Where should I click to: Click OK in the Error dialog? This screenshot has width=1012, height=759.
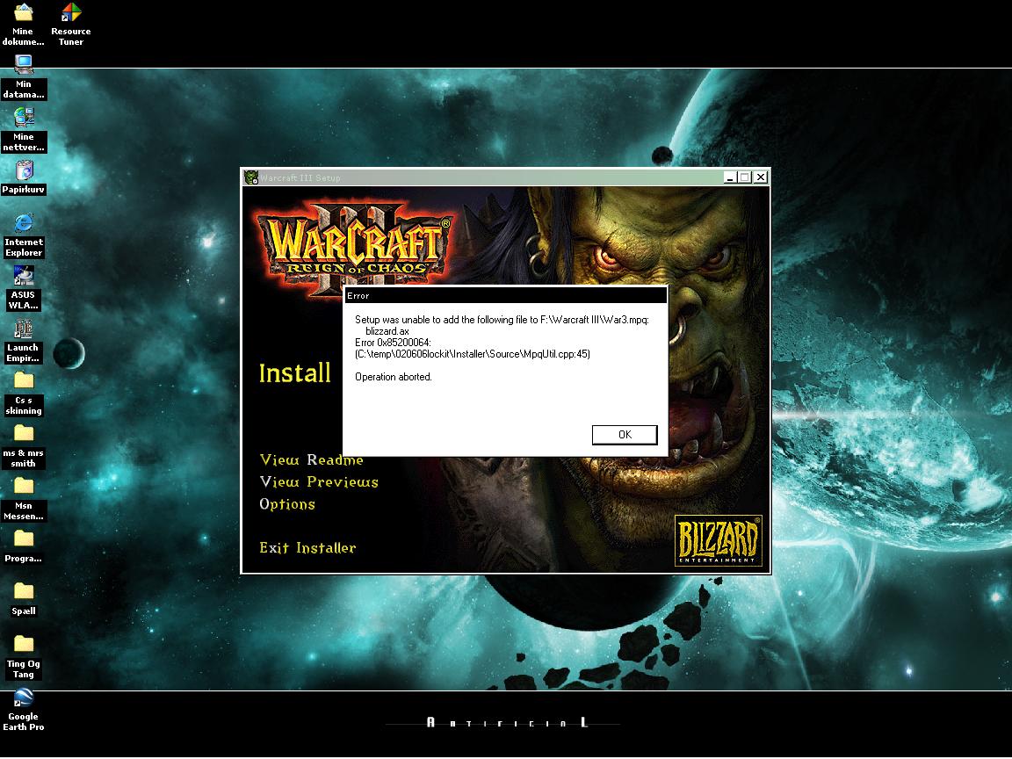624,434
